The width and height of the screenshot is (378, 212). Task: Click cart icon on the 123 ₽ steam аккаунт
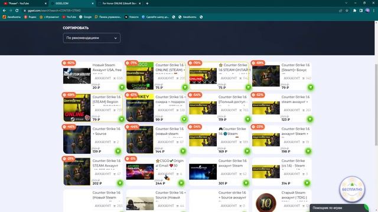click(x=310, y=119)
